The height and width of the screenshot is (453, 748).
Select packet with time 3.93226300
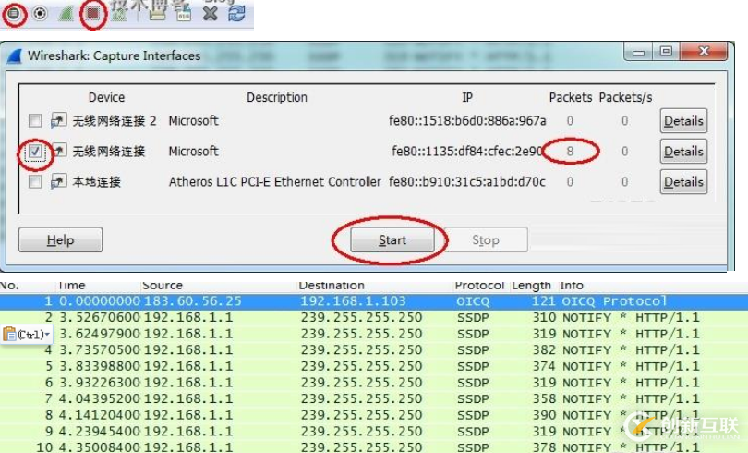(x=374, y=383)
